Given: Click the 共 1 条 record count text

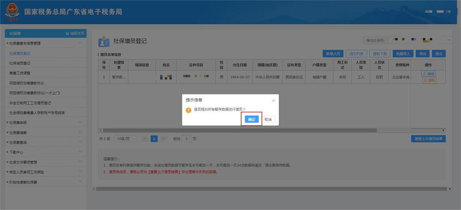Looking at the screenshot, I should pos(105,139).
